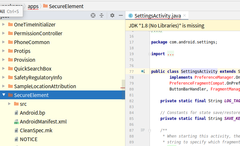Click project tree vertical scrollbar thumb
Viewport: 240px width, 146px height.
[123, 90]
